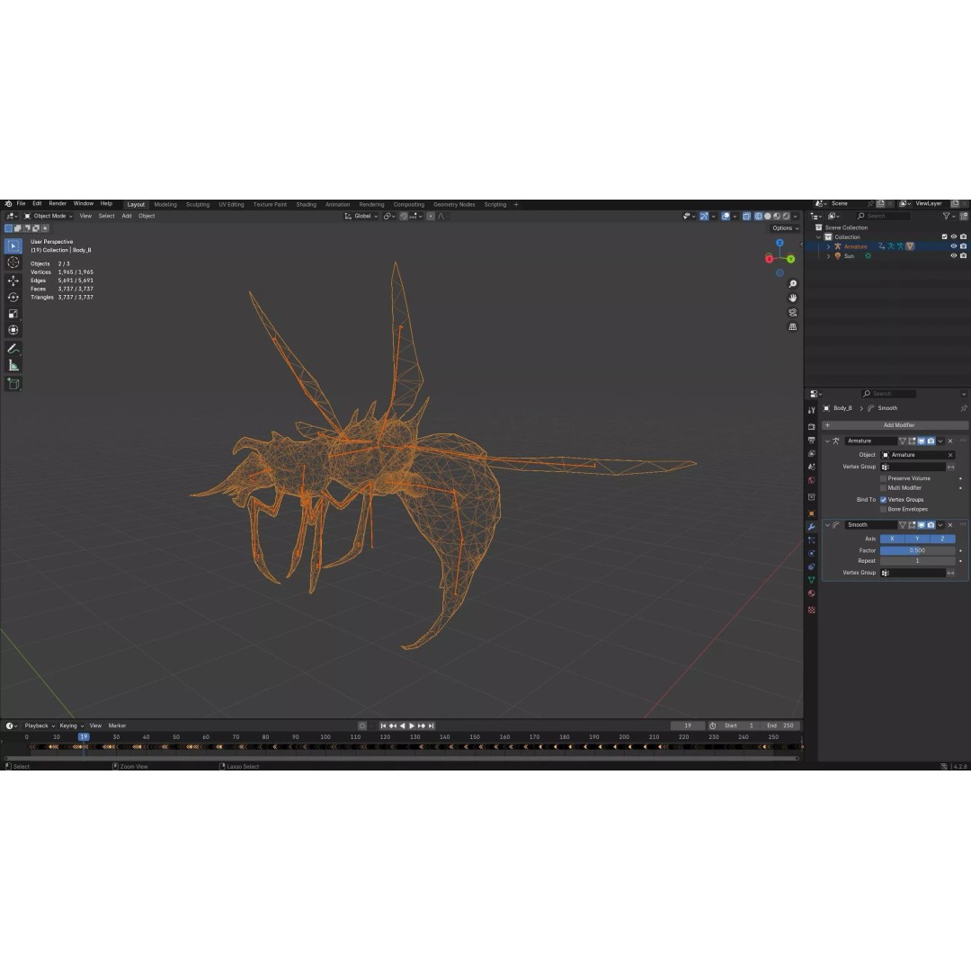Screen dimensions: 971x971
Task: Open the Tool properties tab
Action: pyautogui.click(x=811, y=410)
